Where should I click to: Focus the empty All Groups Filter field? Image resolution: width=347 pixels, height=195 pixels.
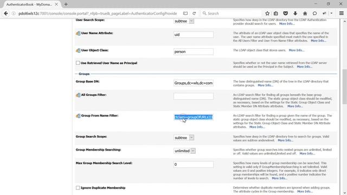tap(194, 96)
